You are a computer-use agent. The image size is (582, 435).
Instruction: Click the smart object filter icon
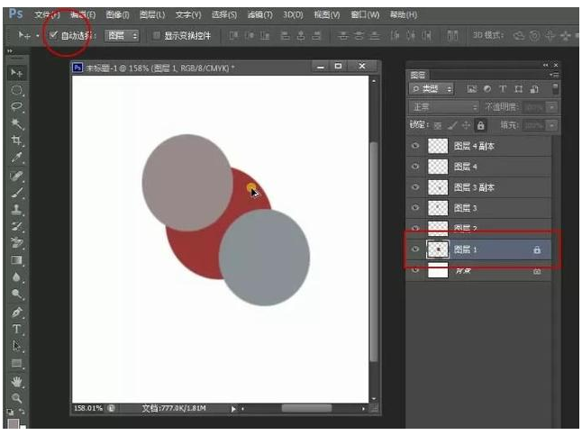[x=534, y=89]
